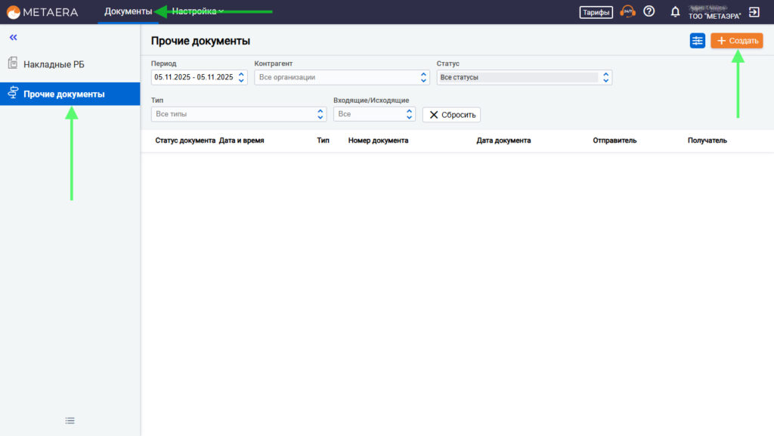The width and height of the screenshot is (774, 436).
Task: Open the Тарифы button
Action: coord(596,12)
